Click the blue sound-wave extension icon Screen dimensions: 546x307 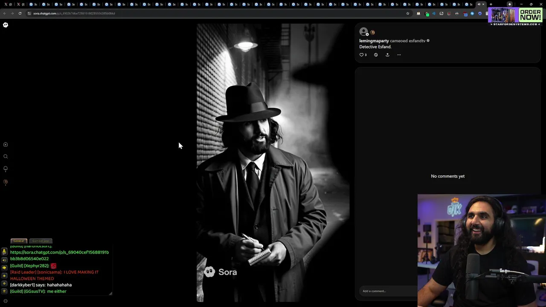point(434,13)
